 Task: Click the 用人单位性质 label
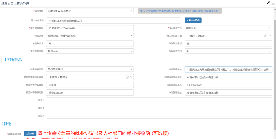(x=175, y=28)
